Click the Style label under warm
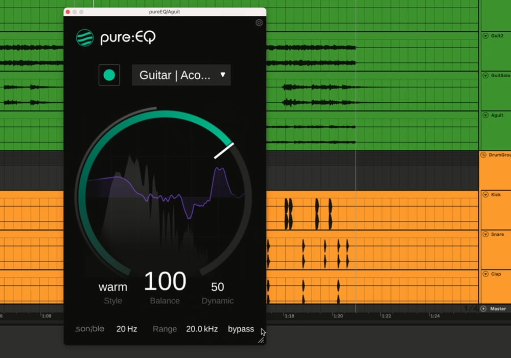 pyautogui.click(x=113, y=301)
